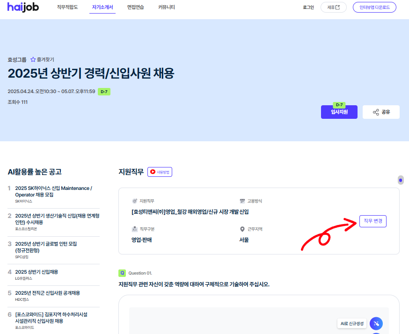Open the haijob logo home link
The height and width of the screenshot is (334, 409).
(x=23, y=7)
